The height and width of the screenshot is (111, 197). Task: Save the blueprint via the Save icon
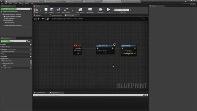[46, 10]
